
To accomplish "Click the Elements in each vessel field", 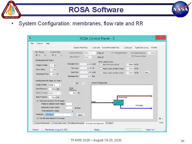I will (70, 108).
